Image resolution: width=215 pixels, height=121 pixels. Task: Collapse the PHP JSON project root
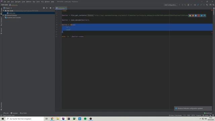pyautogui.click(x=3, y=11)
